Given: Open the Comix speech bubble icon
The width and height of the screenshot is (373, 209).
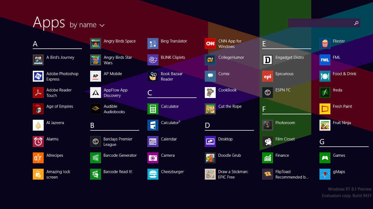Looking at the screenshot, I should click(210, 76).
